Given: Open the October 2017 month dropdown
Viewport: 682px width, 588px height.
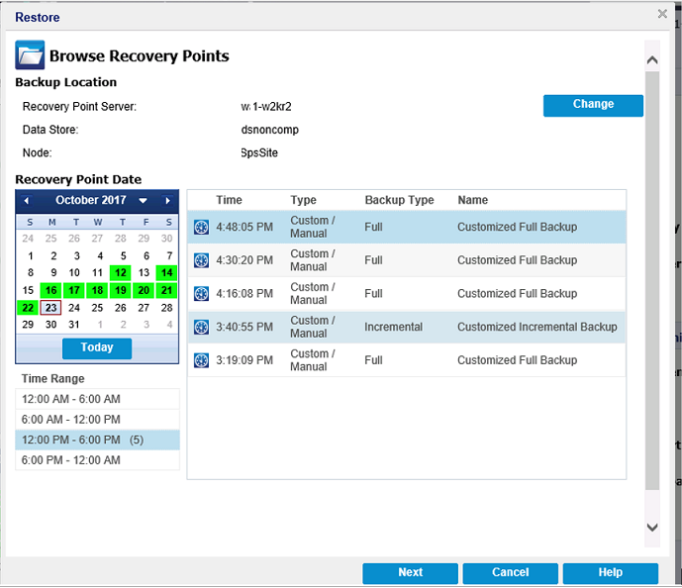Looking at the screenshot, I should (x=143, y=201).
